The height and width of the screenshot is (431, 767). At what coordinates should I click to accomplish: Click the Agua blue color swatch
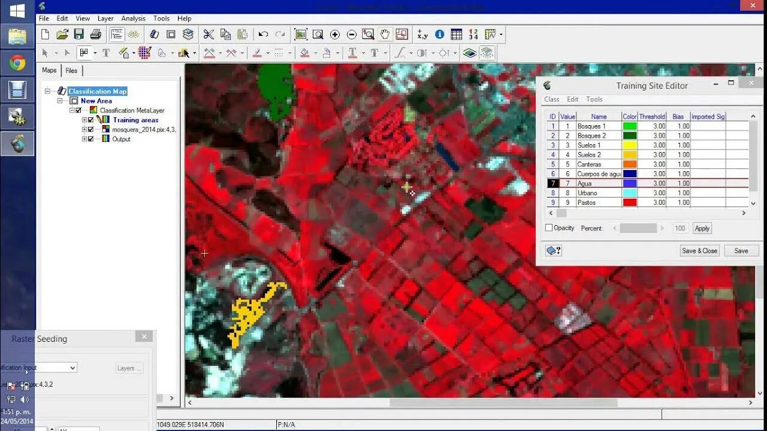[630, 184]
